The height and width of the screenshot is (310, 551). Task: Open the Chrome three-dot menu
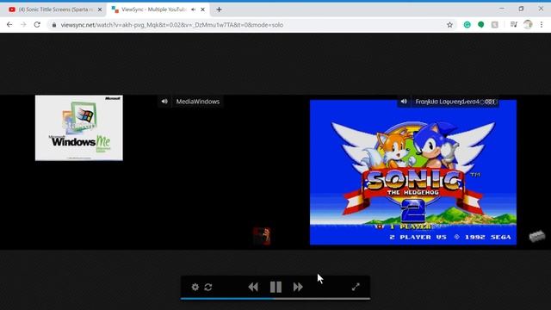[x=542, y=25]
